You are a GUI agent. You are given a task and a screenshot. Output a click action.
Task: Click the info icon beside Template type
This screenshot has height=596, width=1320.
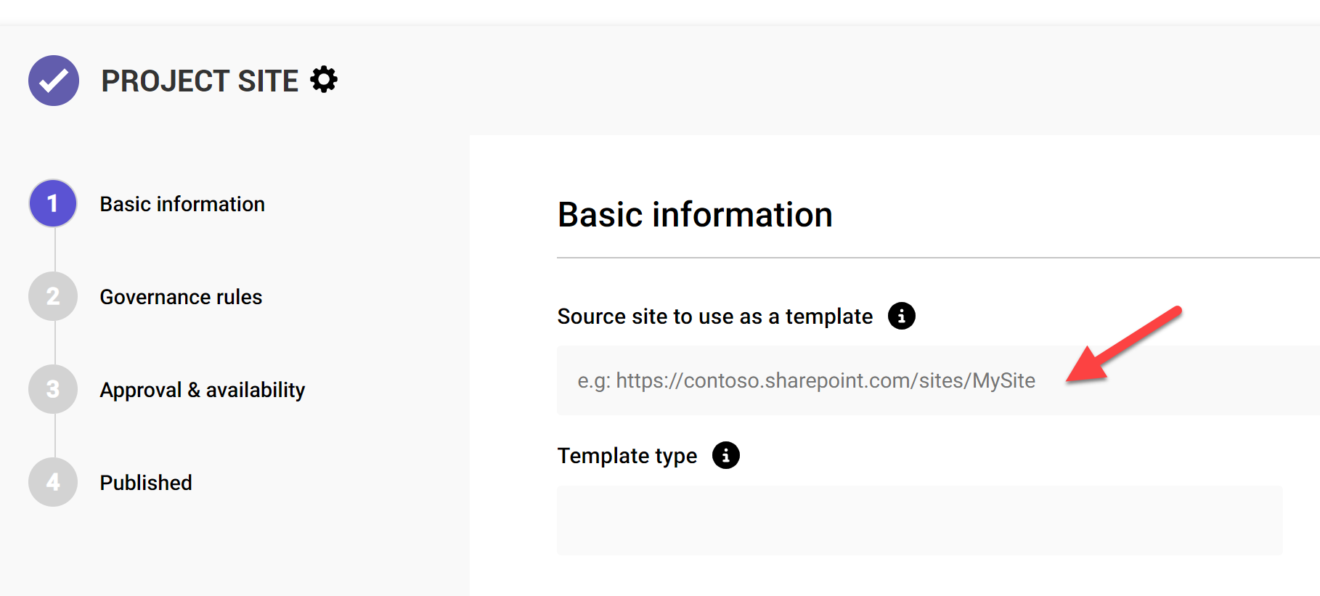pos(726,455)
